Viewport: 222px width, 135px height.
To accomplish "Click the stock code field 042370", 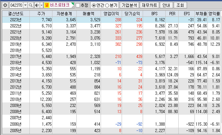I will 17,5.
